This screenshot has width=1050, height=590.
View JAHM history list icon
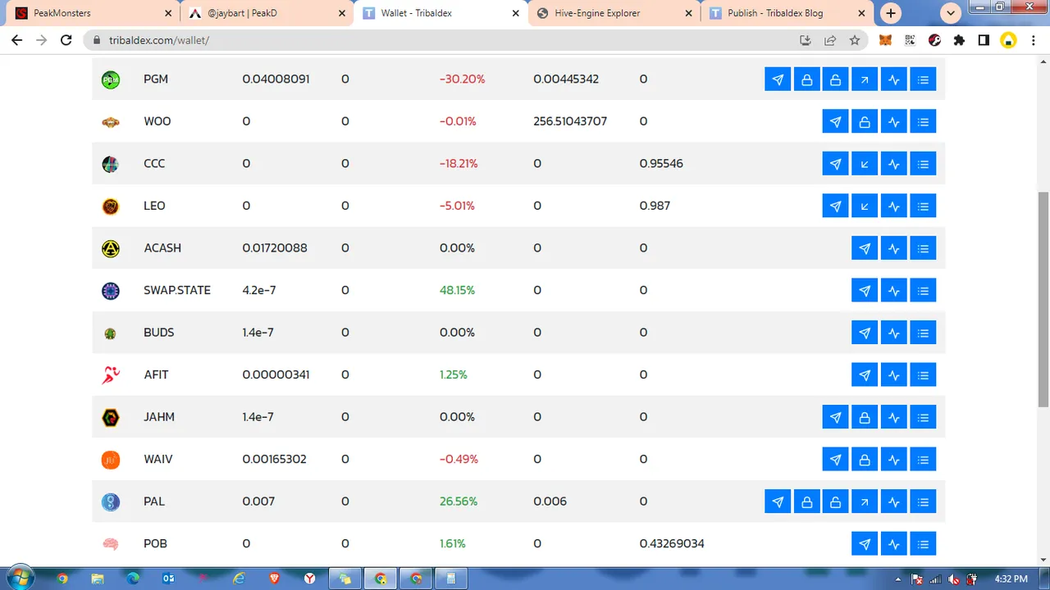923,417
